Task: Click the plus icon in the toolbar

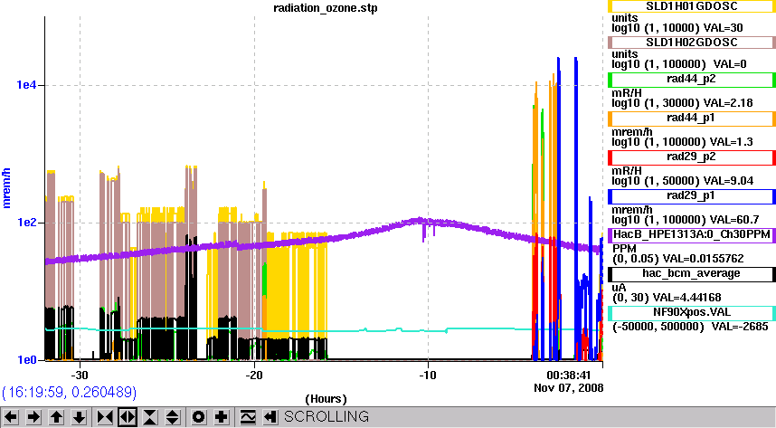Action: tap(222, 417)
